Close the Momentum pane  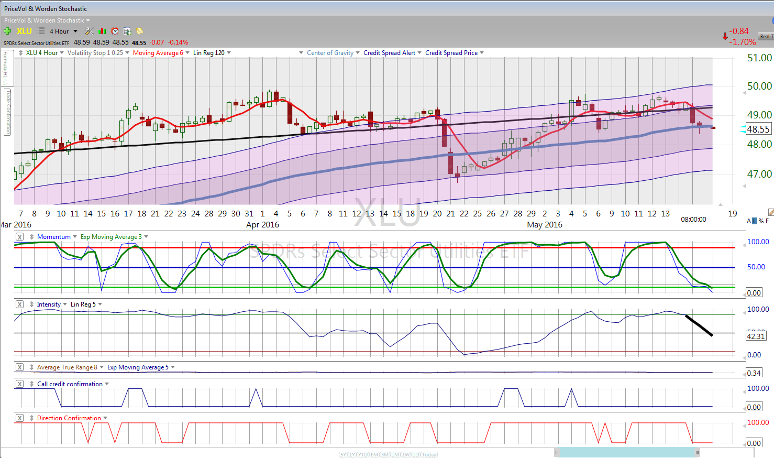[19, 237]
